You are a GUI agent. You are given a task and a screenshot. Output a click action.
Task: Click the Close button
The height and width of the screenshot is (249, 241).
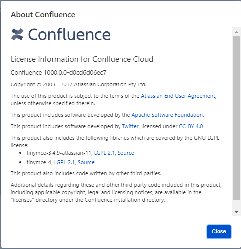(219, 231)
